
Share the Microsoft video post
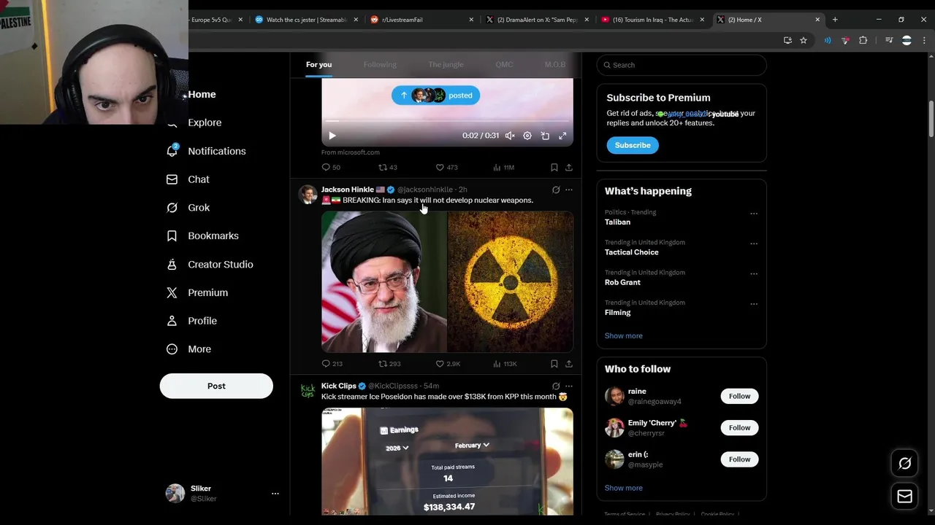(569, 168)
